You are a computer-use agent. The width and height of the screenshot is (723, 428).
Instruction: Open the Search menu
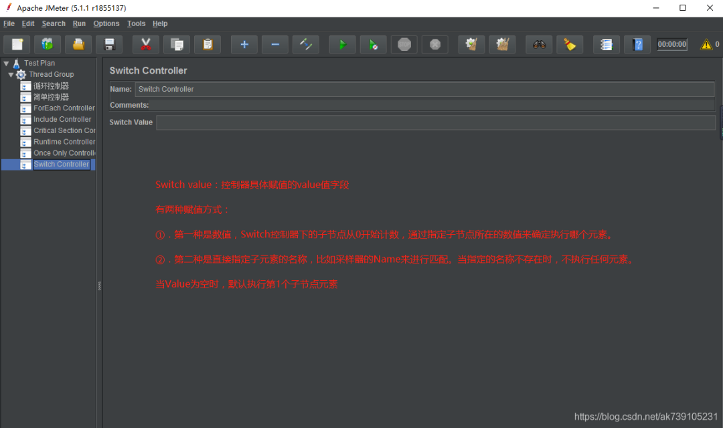pos(54,23)
